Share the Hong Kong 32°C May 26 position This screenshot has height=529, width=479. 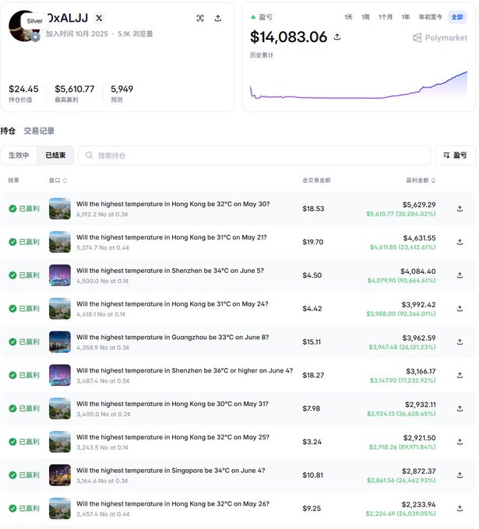(x=460, y=509)
